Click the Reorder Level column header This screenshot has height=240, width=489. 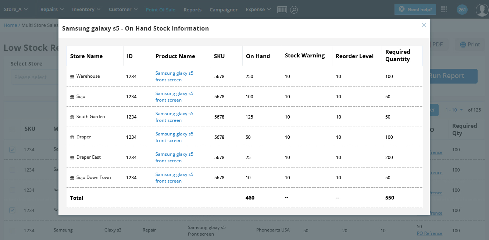pos(354,56)
